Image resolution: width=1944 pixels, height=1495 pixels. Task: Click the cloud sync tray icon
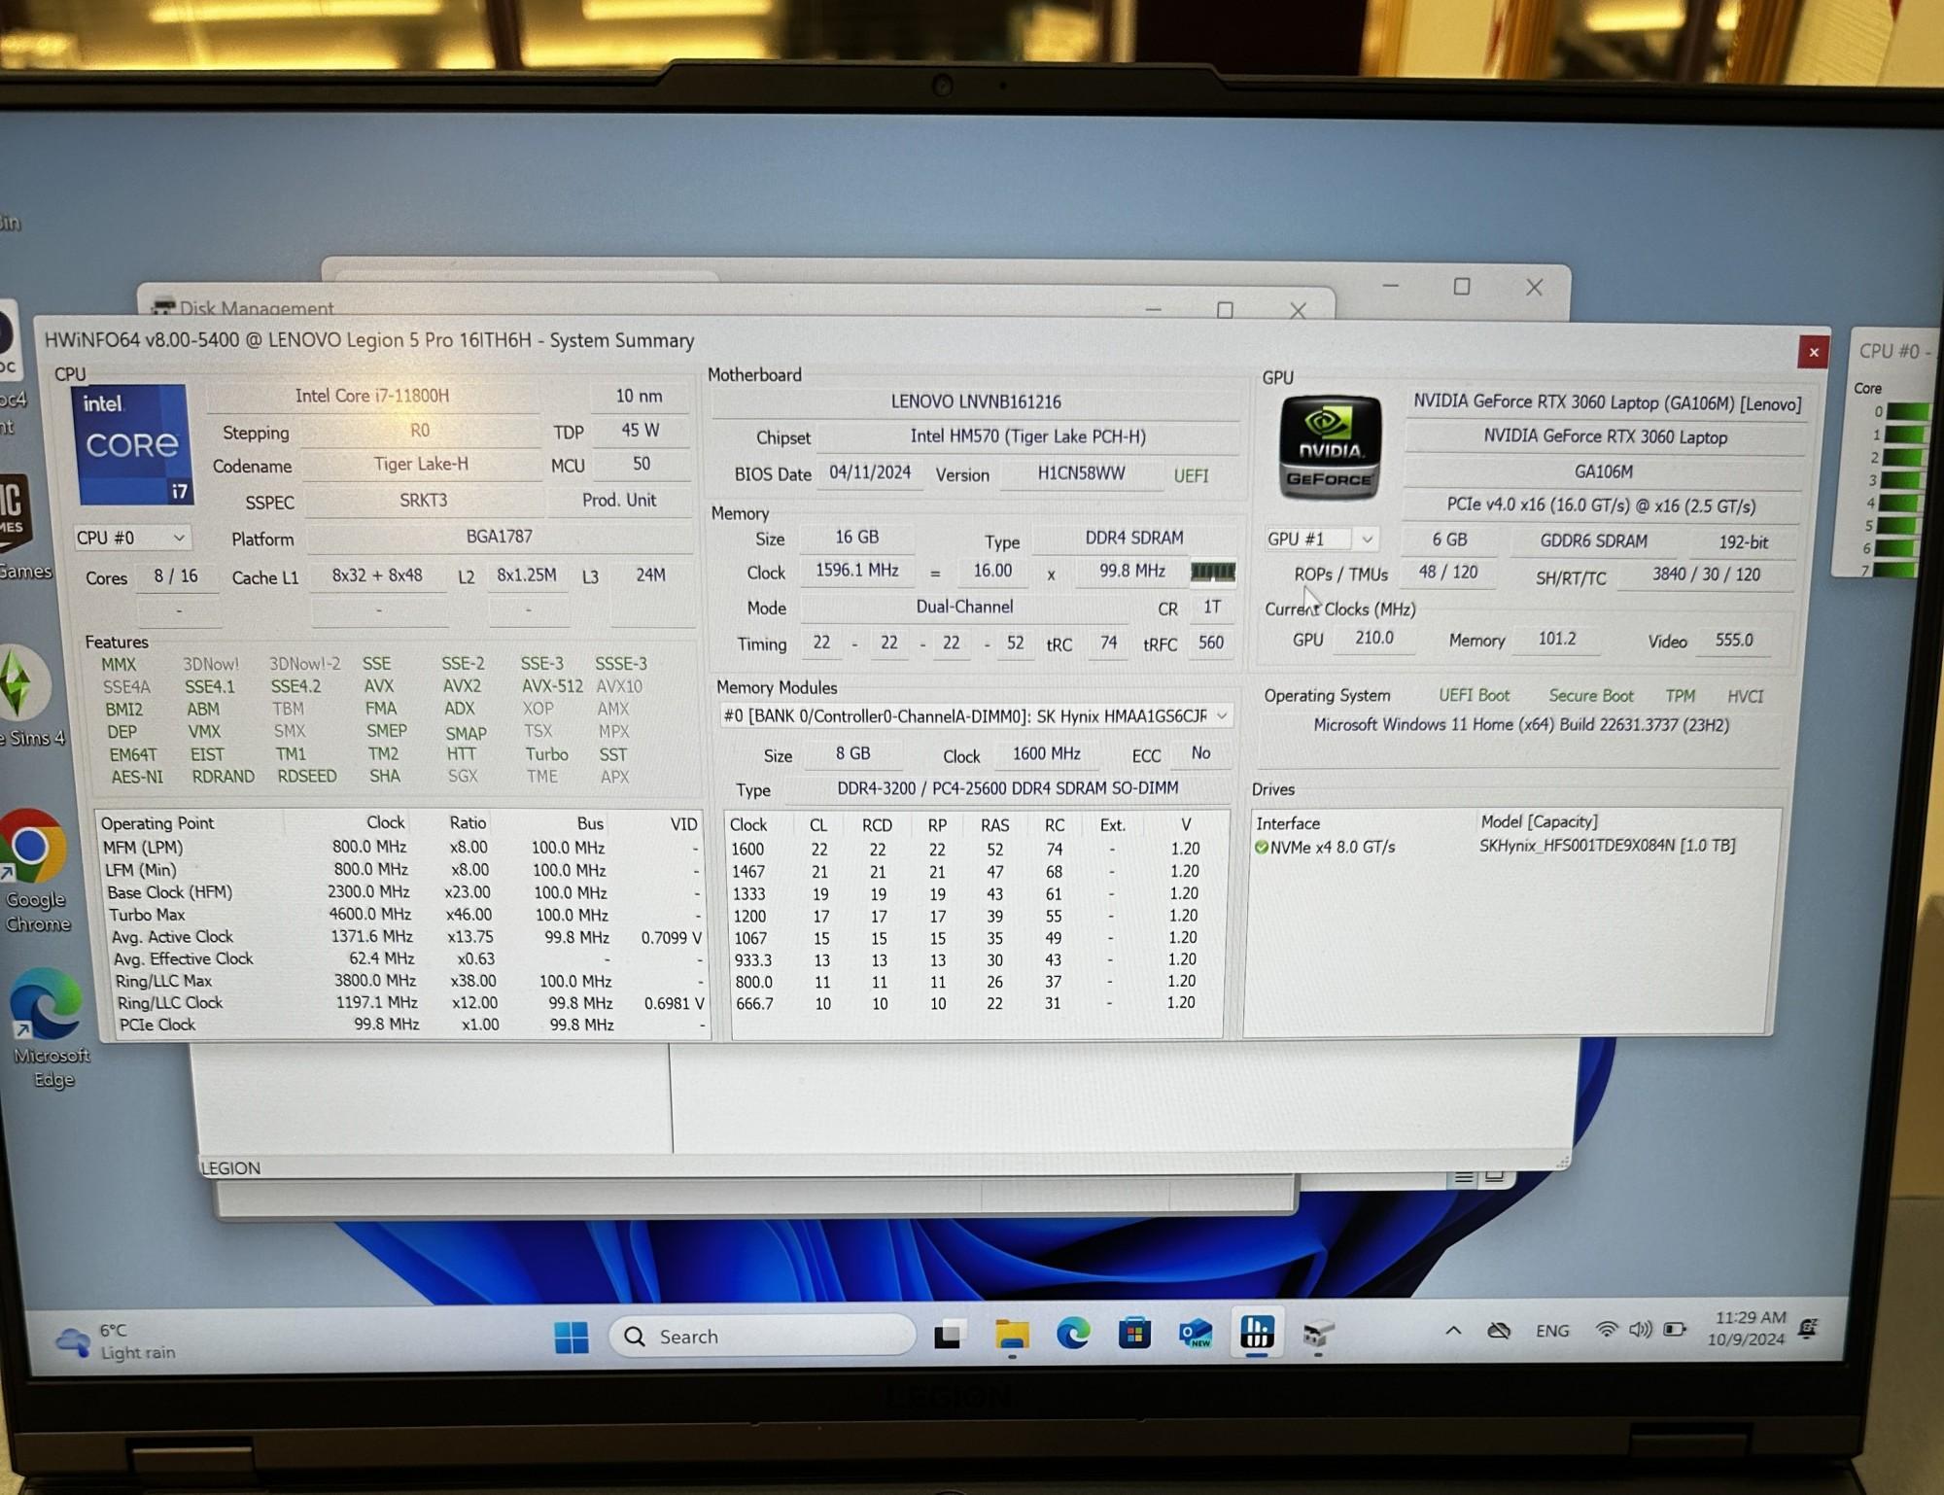[1499, 1331]
